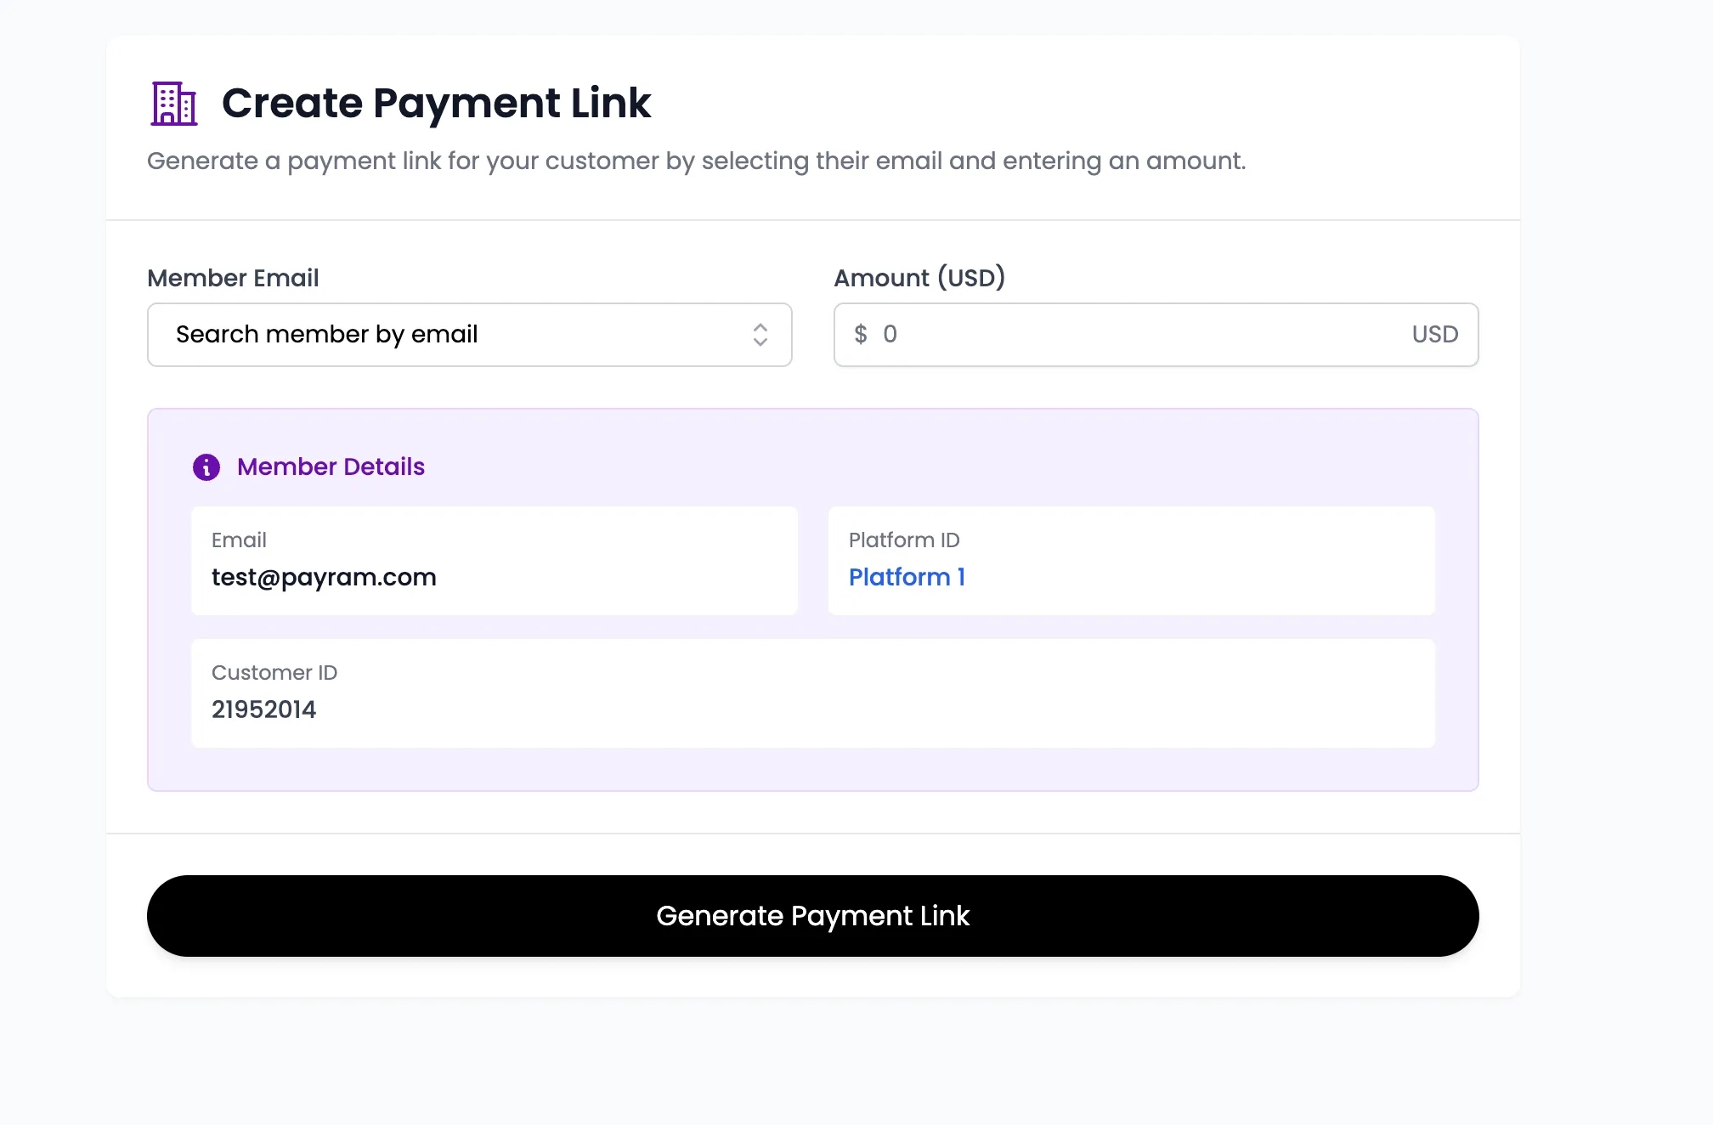Viewport: 1713px width, 1125px height.
Task: Click the Member Email field label
Action: click(x=233, y=278)
